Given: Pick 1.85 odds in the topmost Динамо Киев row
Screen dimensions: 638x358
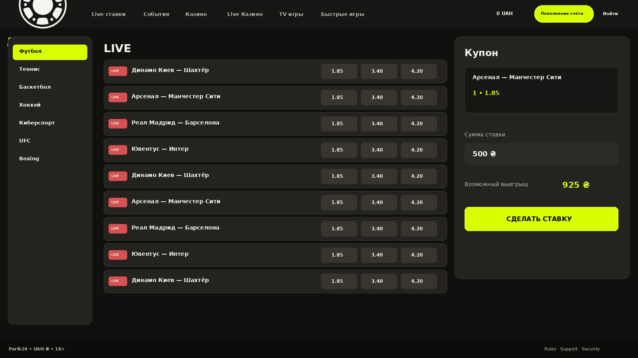Looking at the screenshot, I should coord(339,71).
